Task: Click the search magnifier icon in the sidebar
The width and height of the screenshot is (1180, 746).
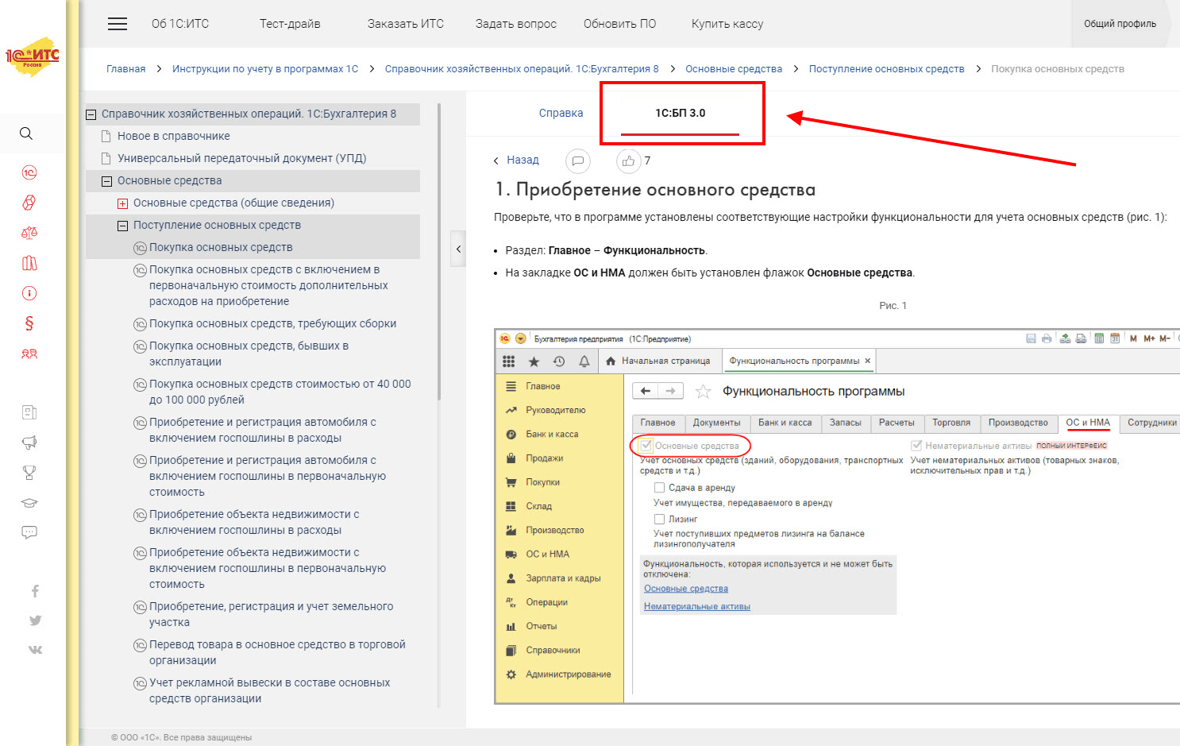Action: [x=26, y=133]
